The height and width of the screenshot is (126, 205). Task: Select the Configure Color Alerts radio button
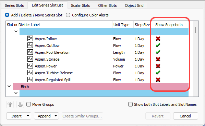tap(68, 15)
